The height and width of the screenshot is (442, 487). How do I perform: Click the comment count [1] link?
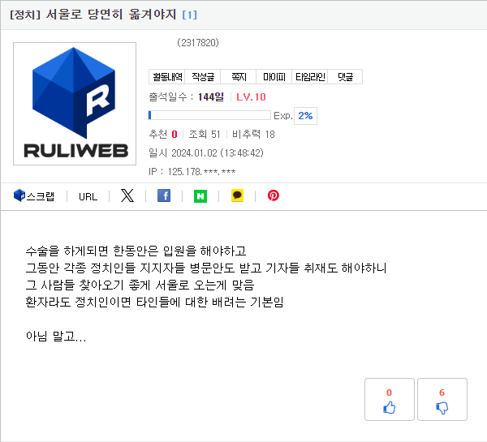[x=189, y=15]
